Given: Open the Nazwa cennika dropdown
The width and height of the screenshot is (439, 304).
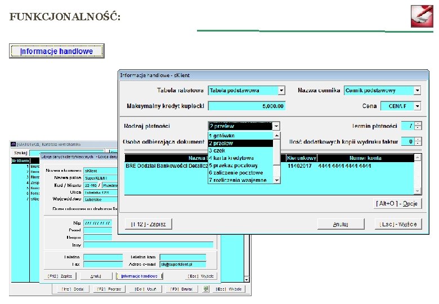Looking at the screenshot, I should (x=418, y=91).
